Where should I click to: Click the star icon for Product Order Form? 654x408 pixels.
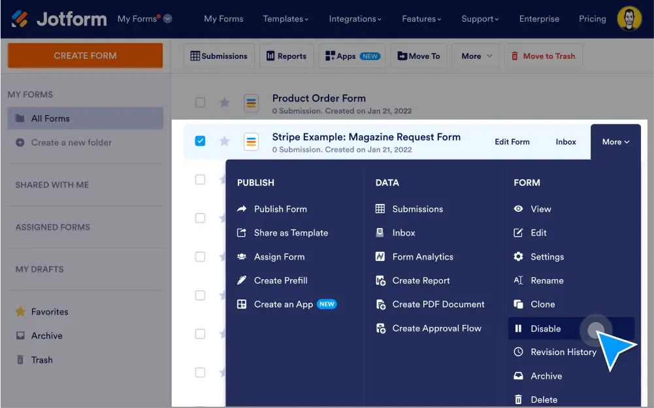pos(224,103)
